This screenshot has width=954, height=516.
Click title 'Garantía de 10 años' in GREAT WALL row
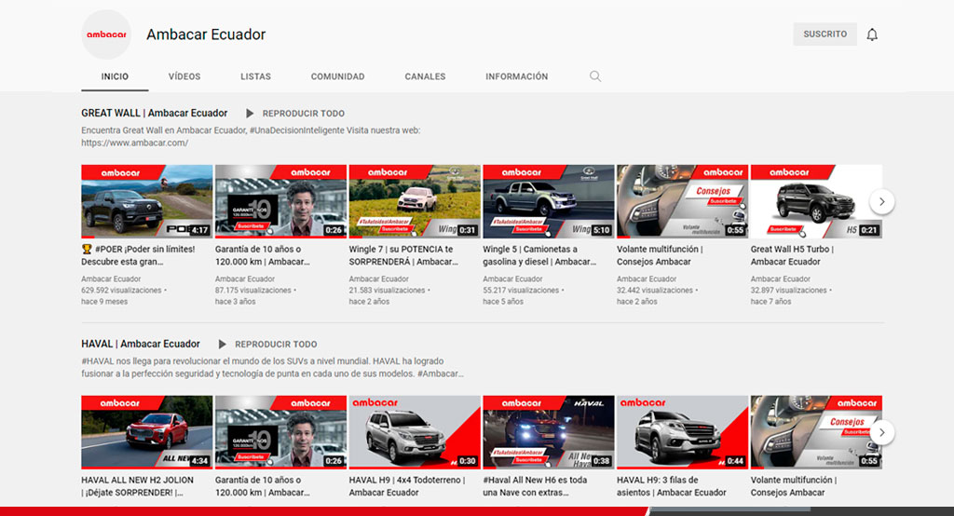pyautogui.click(x=263, y=255)
